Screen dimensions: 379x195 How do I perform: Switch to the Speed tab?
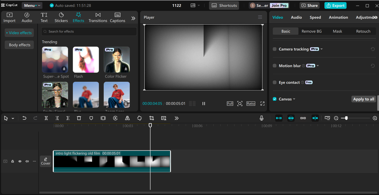pos(315,17)
